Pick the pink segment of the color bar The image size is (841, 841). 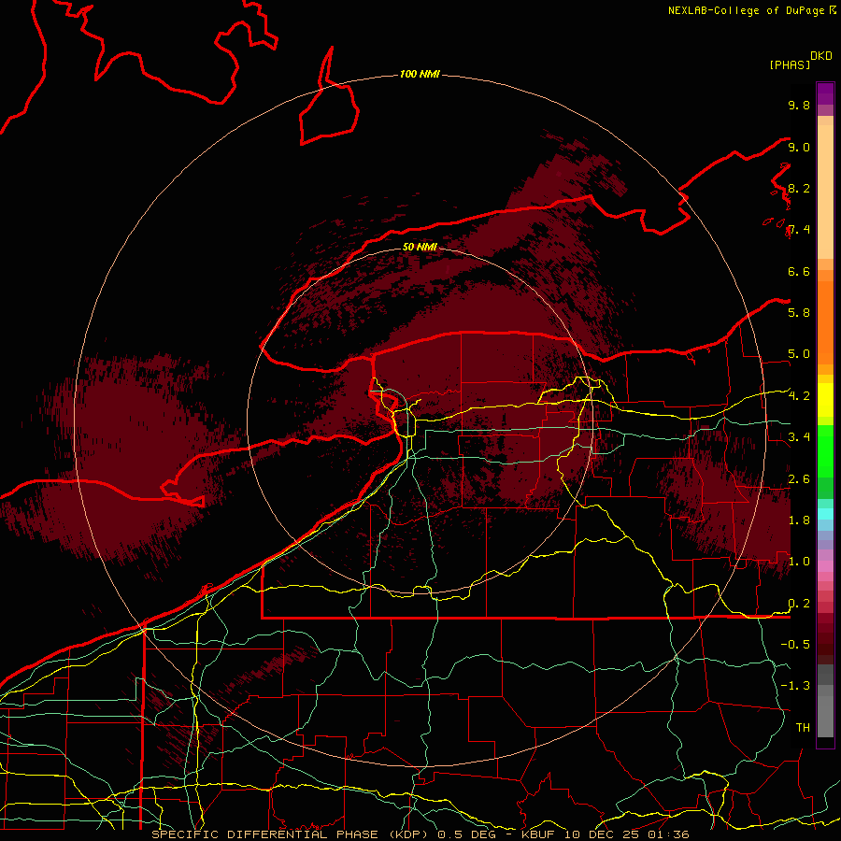825,566
